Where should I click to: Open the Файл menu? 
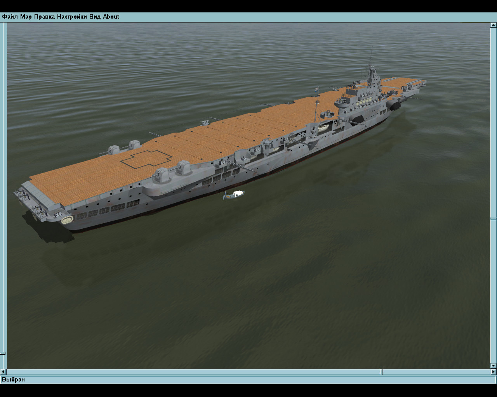pyautogui.click(x=10, y=17)
